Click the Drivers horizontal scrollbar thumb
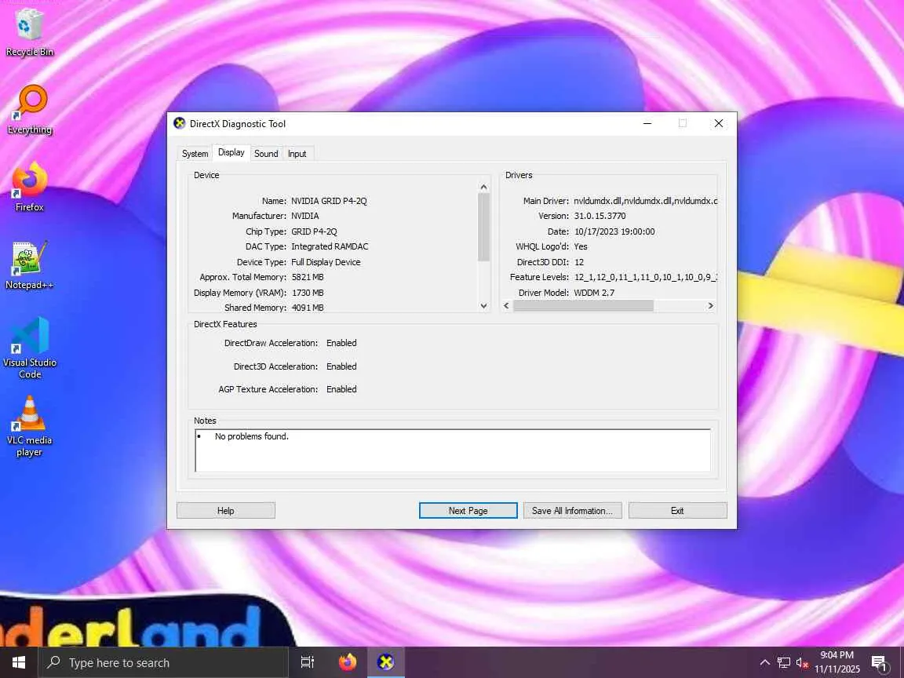Image resolution: width=904 pixels, height=678 pixels. 584,305
